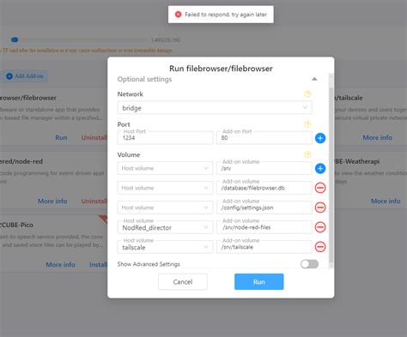The height and width of the screenshot is (337, 407).
Task: Add another volume mapping row
Action: pos(320,168)
